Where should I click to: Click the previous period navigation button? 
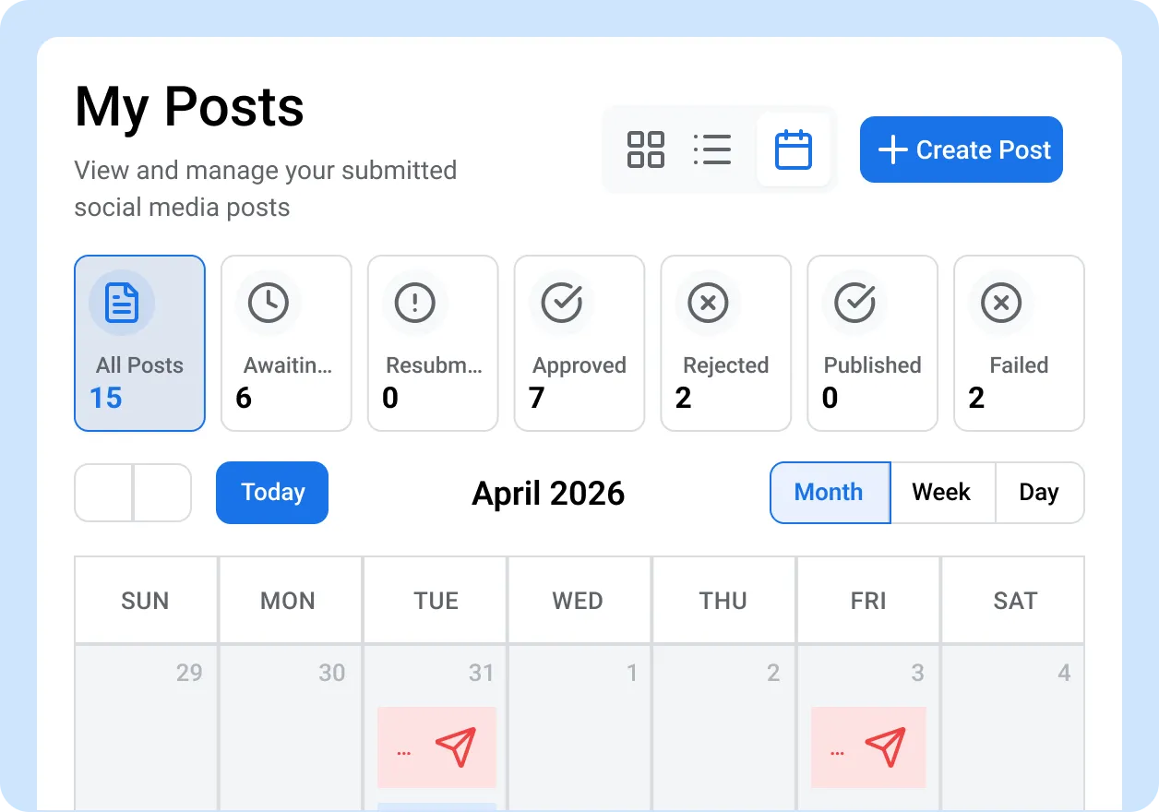103,493
